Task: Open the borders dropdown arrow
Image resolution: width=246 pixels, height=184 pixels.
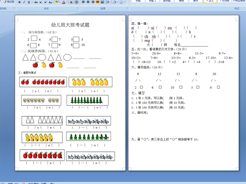Action: [x=124, y=2]
